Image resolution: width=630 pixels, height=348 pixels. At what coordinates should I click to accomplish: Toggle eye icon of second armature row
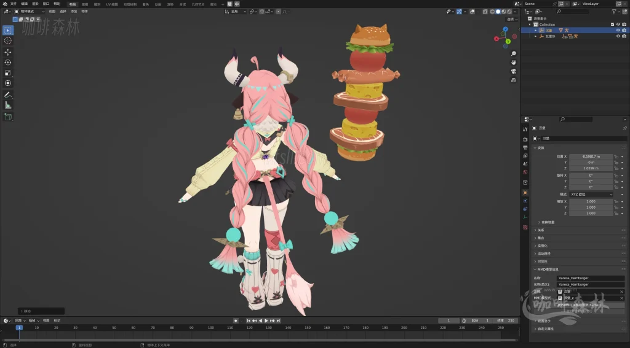click(x=618, y=36)
